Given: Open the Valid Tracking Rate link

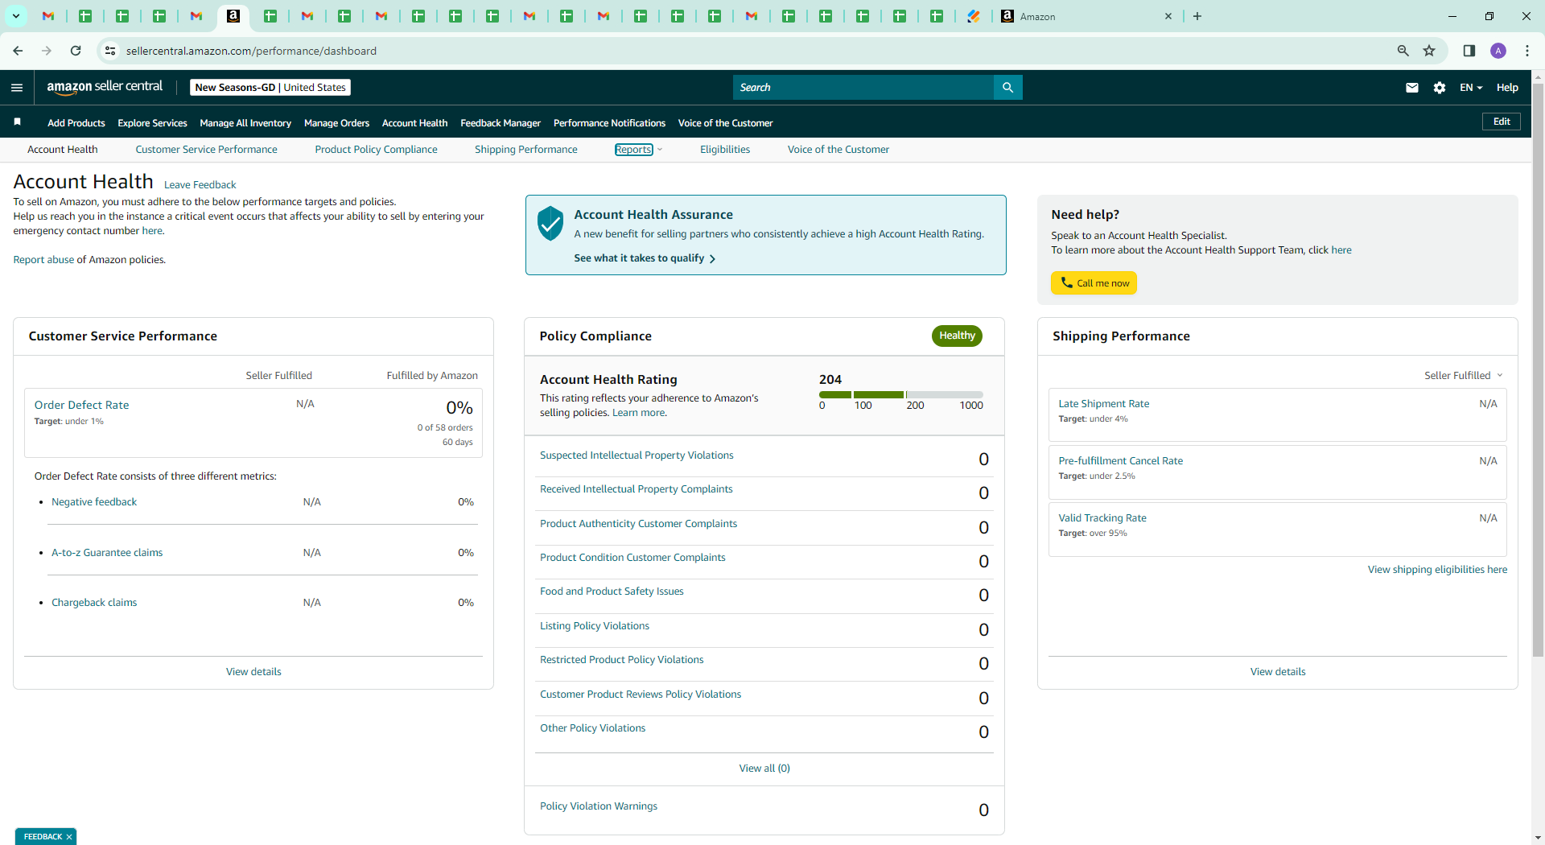Looking at the screenshot, I should (1102, 518).
